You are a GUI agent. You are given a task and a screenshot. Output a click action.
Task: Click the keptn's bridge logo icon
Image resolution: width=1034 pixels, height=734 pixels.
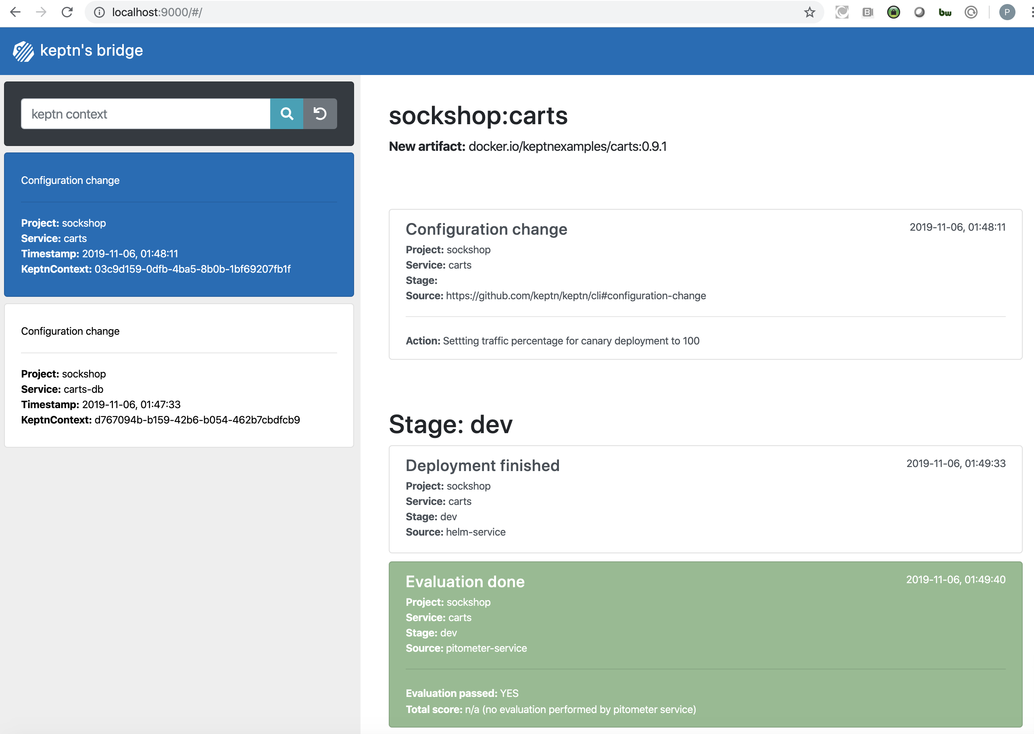tap(23, 51)
